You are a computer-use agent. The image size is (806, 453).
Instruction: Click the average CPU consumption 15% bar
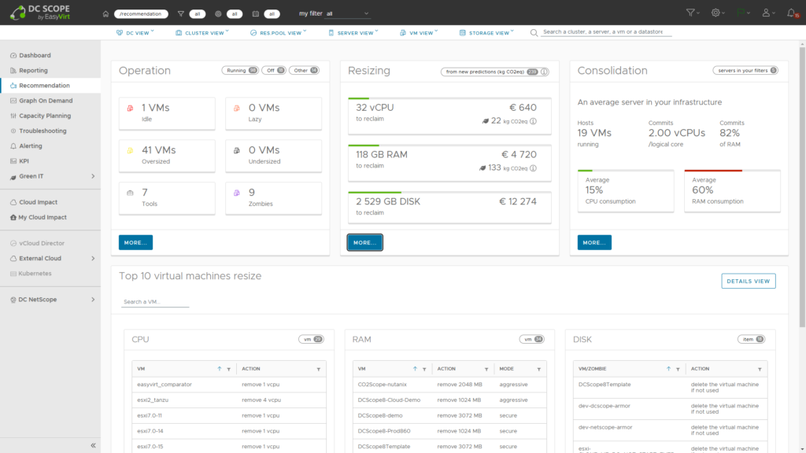pos(626,171)
